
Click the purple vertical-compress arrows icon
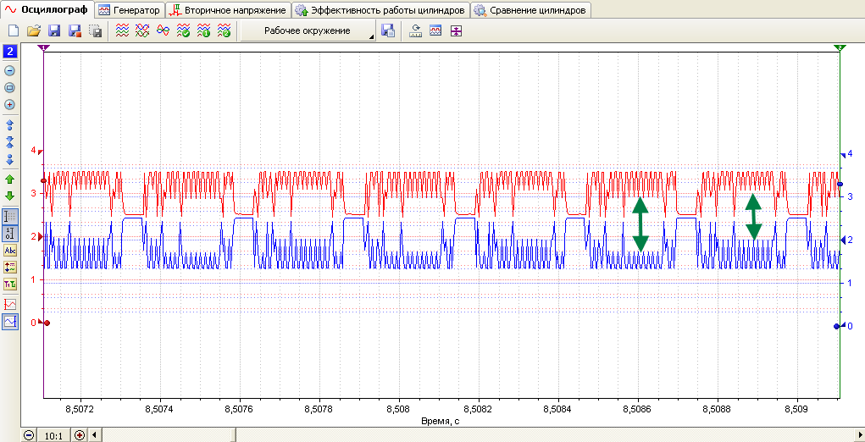455,31
